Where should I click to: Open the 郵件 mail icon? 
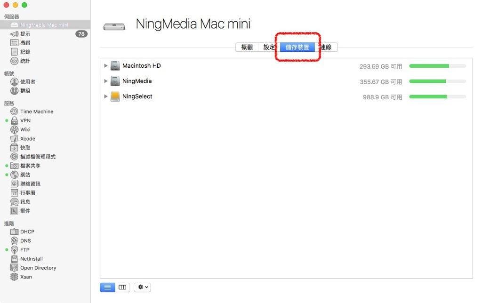pos(15,211)
